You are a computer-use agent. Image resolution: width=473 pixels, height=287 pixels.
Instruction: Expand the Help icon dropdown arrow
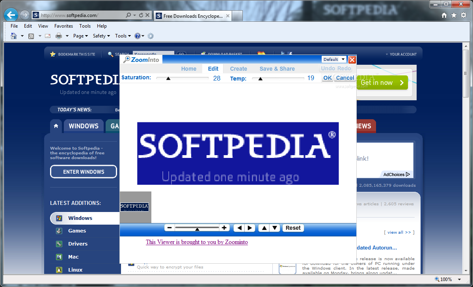[x=143, y=36]
